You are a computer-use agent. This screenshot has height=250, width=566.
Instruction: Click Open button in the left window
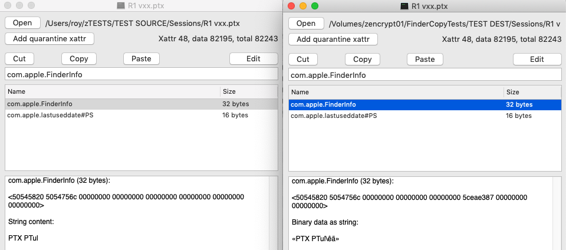pos(23,23)
